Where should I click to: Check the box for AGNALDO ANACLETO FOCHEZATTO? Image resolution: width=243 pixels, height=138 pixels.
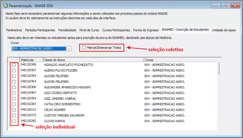14,65
